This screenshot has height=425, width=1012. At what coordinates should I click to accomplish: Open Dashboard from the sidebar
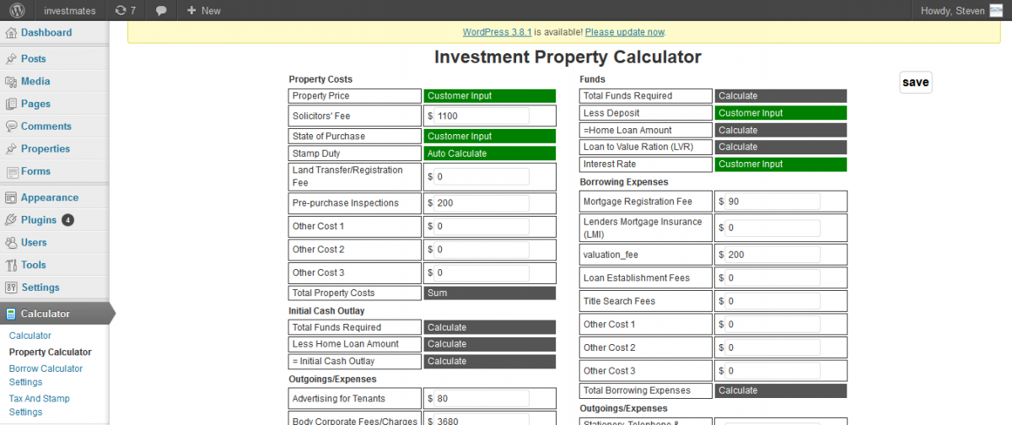click(46, 33)
